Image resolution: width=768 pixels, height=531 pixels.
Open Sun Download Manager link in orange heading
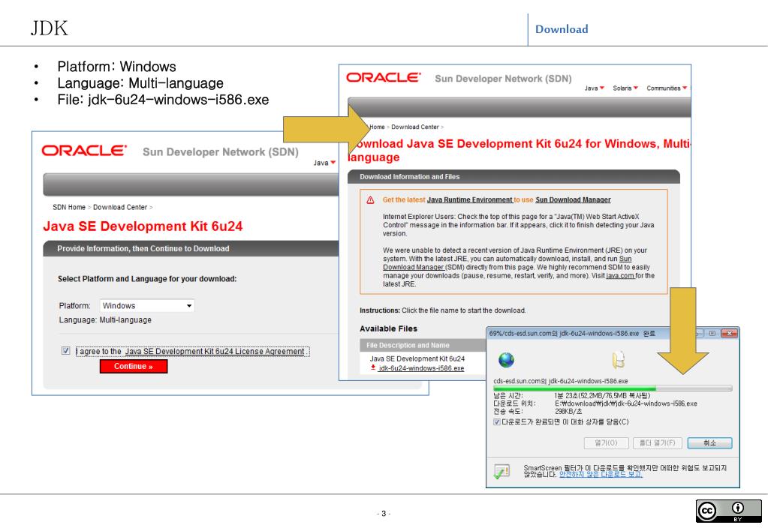coord(573,199)
